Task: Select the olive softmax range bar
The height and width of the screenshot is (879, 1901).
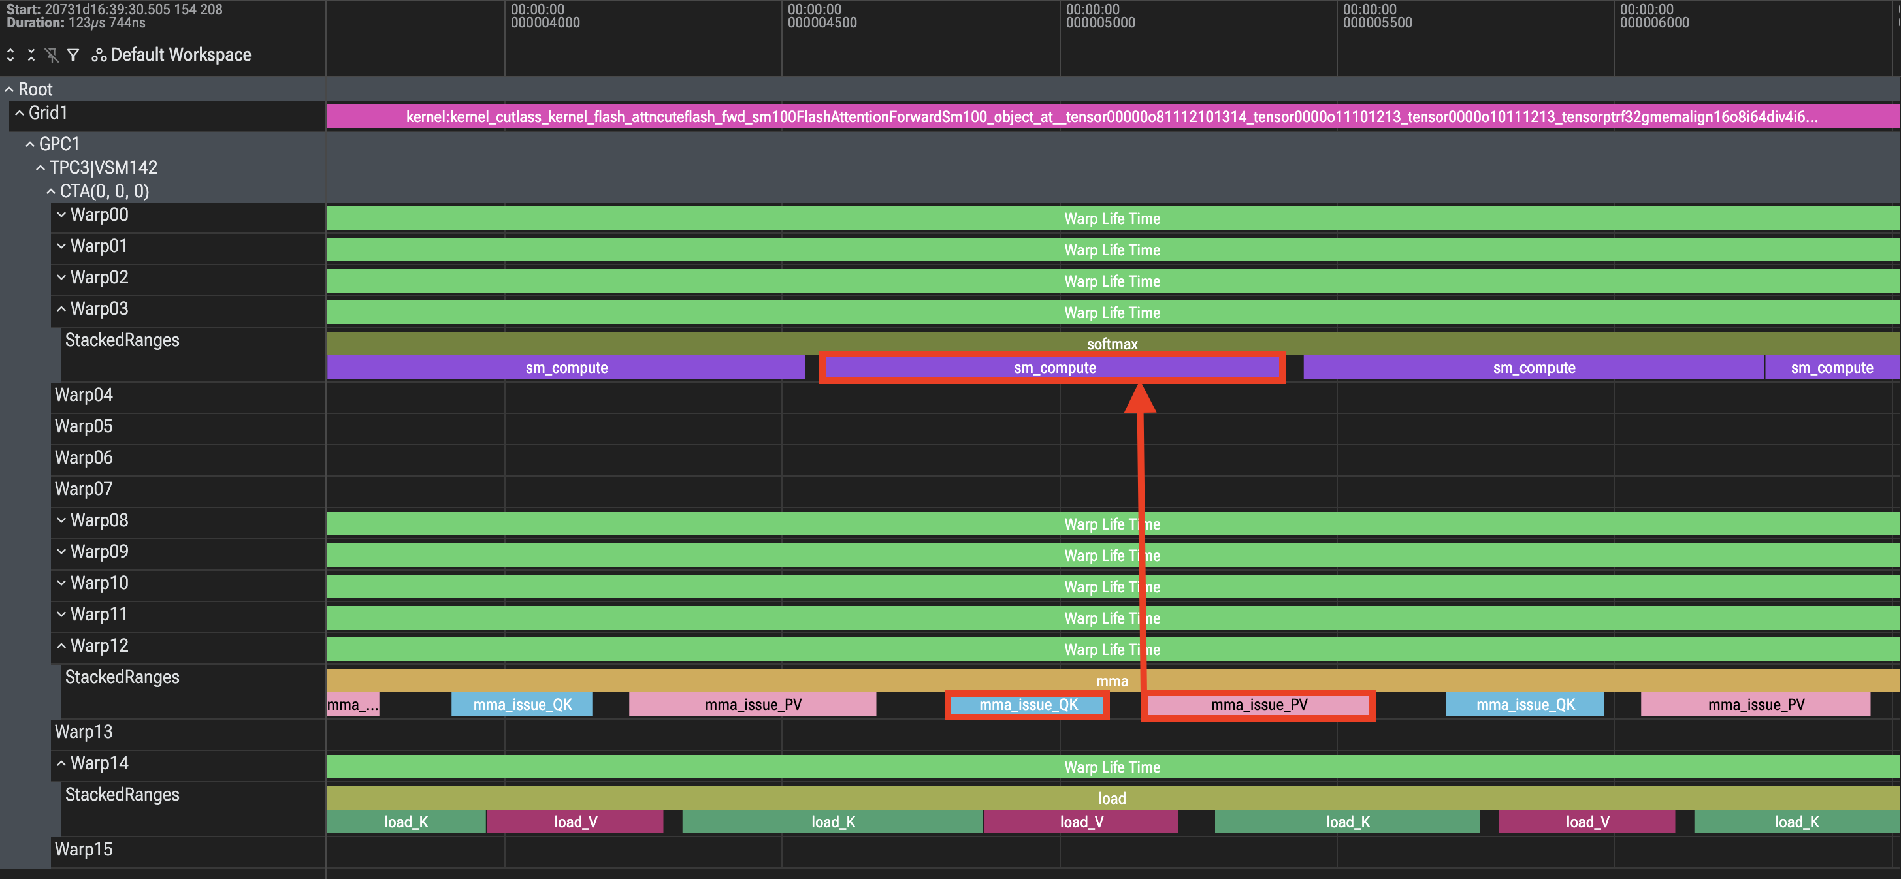Action: click(x=1112, y=344)
